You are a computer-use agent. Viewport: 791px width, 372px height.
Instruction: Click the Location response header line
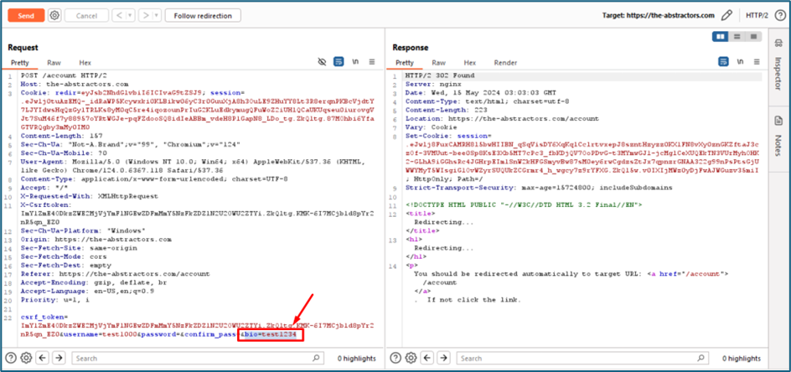click(x=502, y=119)
